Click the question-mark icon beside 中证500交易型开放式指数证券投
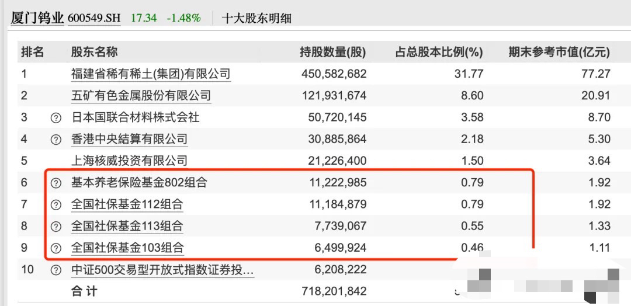631x306 pixels. 56,270
